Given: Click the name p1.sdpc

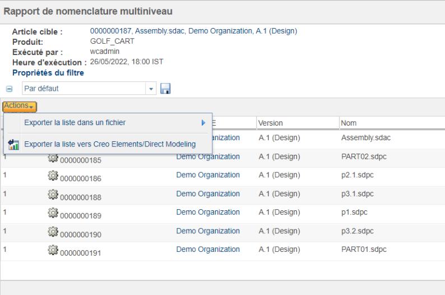Looking at the screenshot, I should pos(354,212).
